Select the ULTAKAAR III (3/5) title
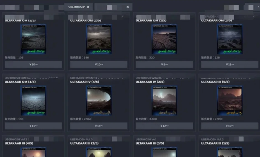This screenshot has width=260, height=157. [x=150, y=143]
